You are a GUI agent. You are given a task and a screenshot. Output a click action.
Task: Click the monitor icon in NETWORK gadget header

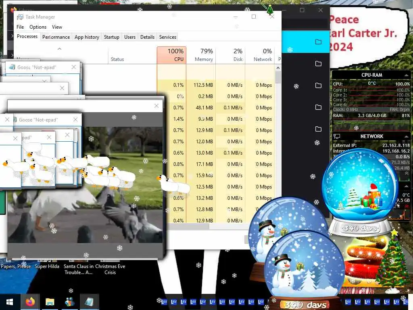click(x=337, y=136)
